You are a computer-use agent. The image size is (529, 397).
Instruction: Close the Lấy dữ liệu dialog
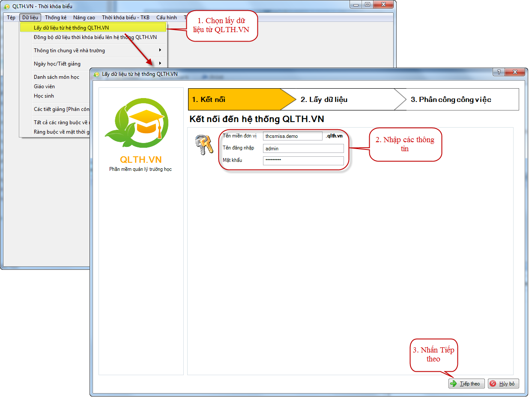(x=515, y=72)
